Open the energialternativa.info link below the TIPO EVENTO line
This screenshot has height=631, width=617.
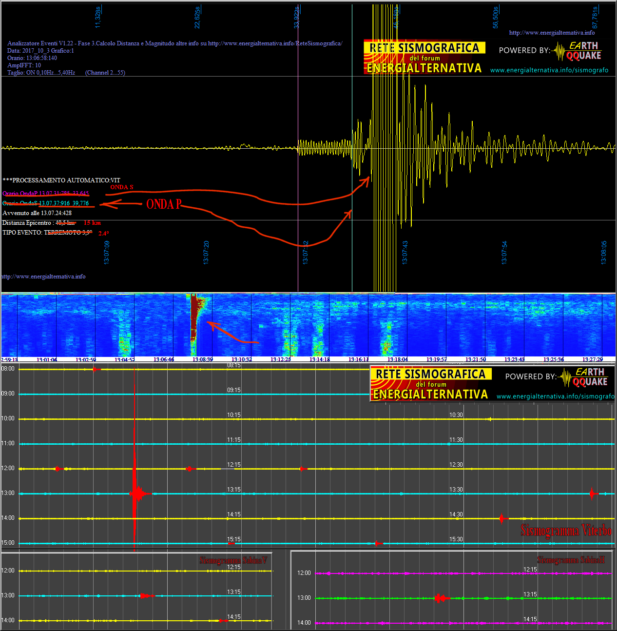(x=43, y=276)
